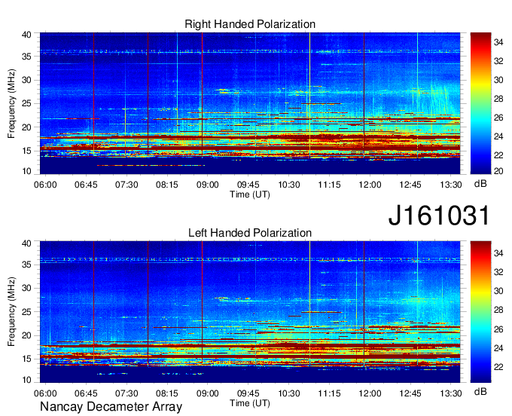This screenshot has height=416, width=512.
Task: Click the 10:30 tick on the Left Handed plot
Action: point(288,393)
